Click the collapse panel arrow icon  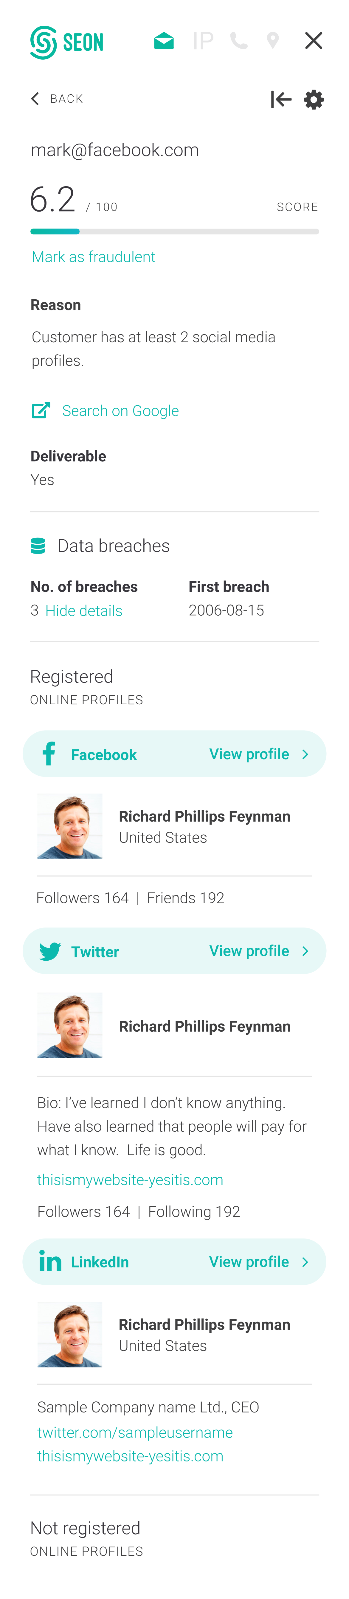(x=281, y=99)
